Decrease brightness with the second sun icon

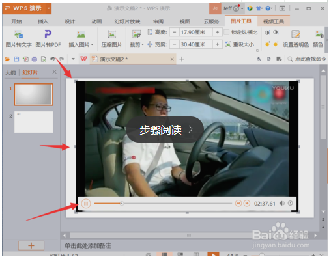(276, 44)
